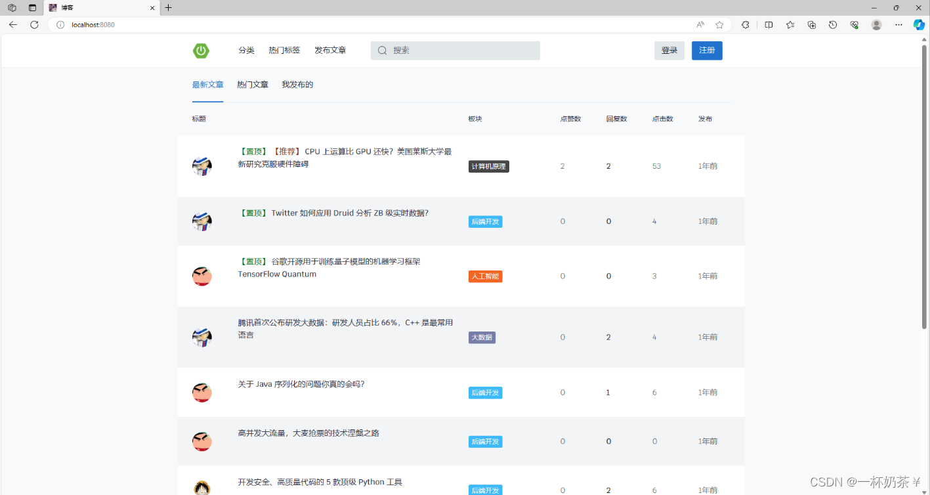Click the 板块 column header
Screen dimensions: 930x495
[x=475, y=119]
